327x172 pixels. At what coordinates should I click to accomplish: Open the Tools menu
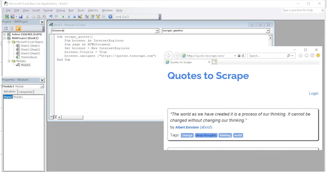click(x=81, y=10)
